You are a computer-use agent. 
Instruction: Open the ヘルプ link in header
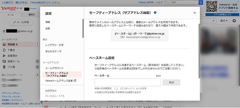pyautogui.click(x=159, y=2)
